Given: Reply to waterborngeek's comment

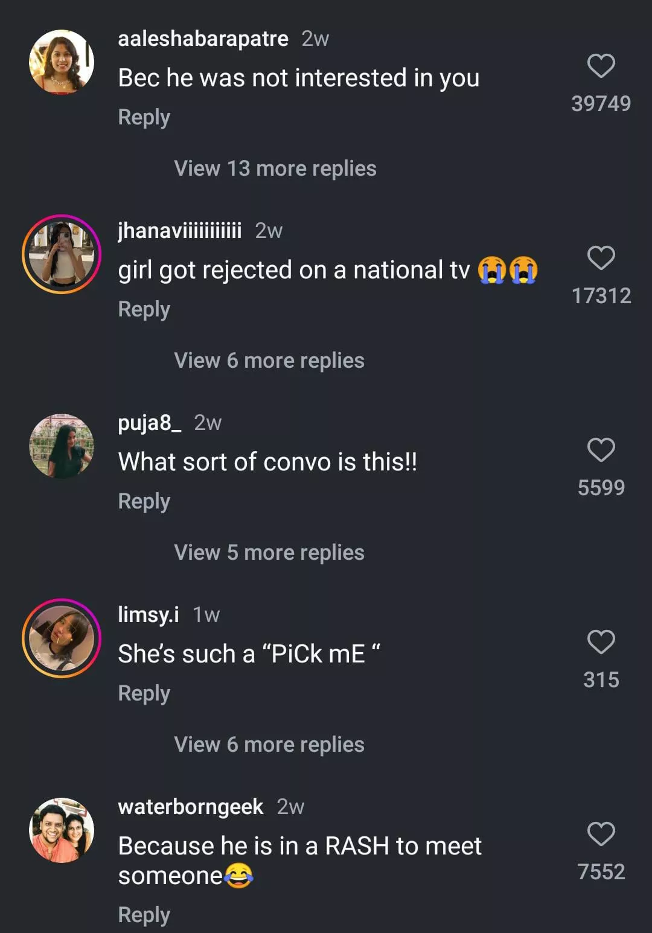Looking at the screenshot, I should pos(144,915).
